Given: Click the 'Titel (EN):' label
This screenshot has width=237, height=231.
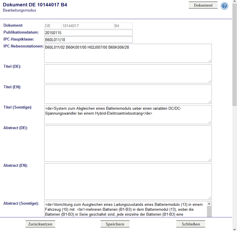Looking at the screenshot, I should tap(12, 87).
